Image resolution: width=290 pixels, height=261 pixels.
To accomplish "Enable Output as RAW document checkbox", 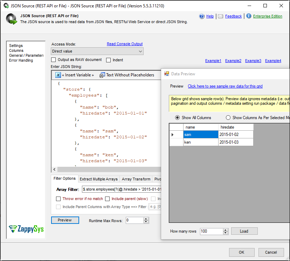I will tap(54, 60).
